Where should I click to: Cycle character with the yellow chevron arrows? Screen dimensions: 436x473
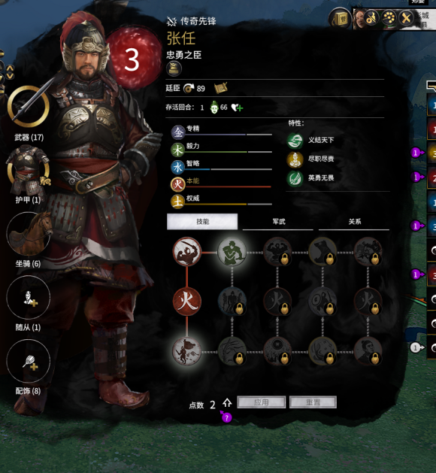10,72
